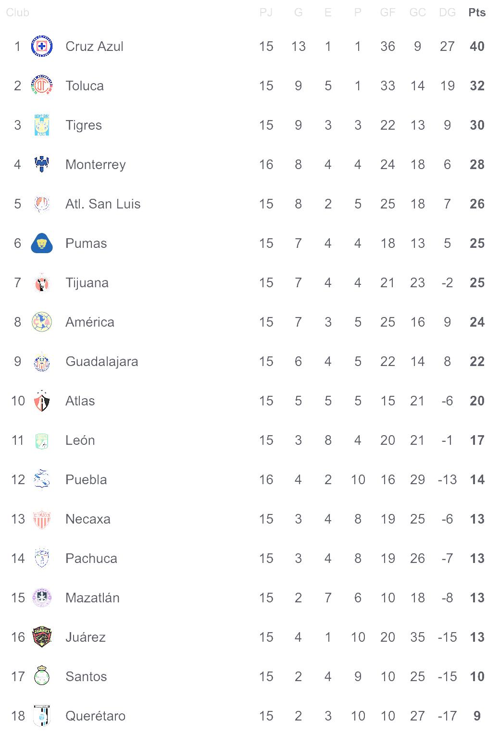Screen dimensions: 499x733
Task: Open the Pumas team logo
Action: (42, 244)
